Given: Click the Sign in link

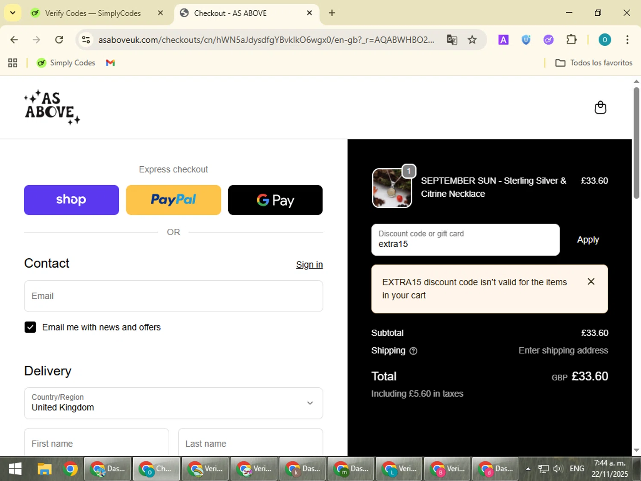Looking at the screenshot, I should point(309,265).
